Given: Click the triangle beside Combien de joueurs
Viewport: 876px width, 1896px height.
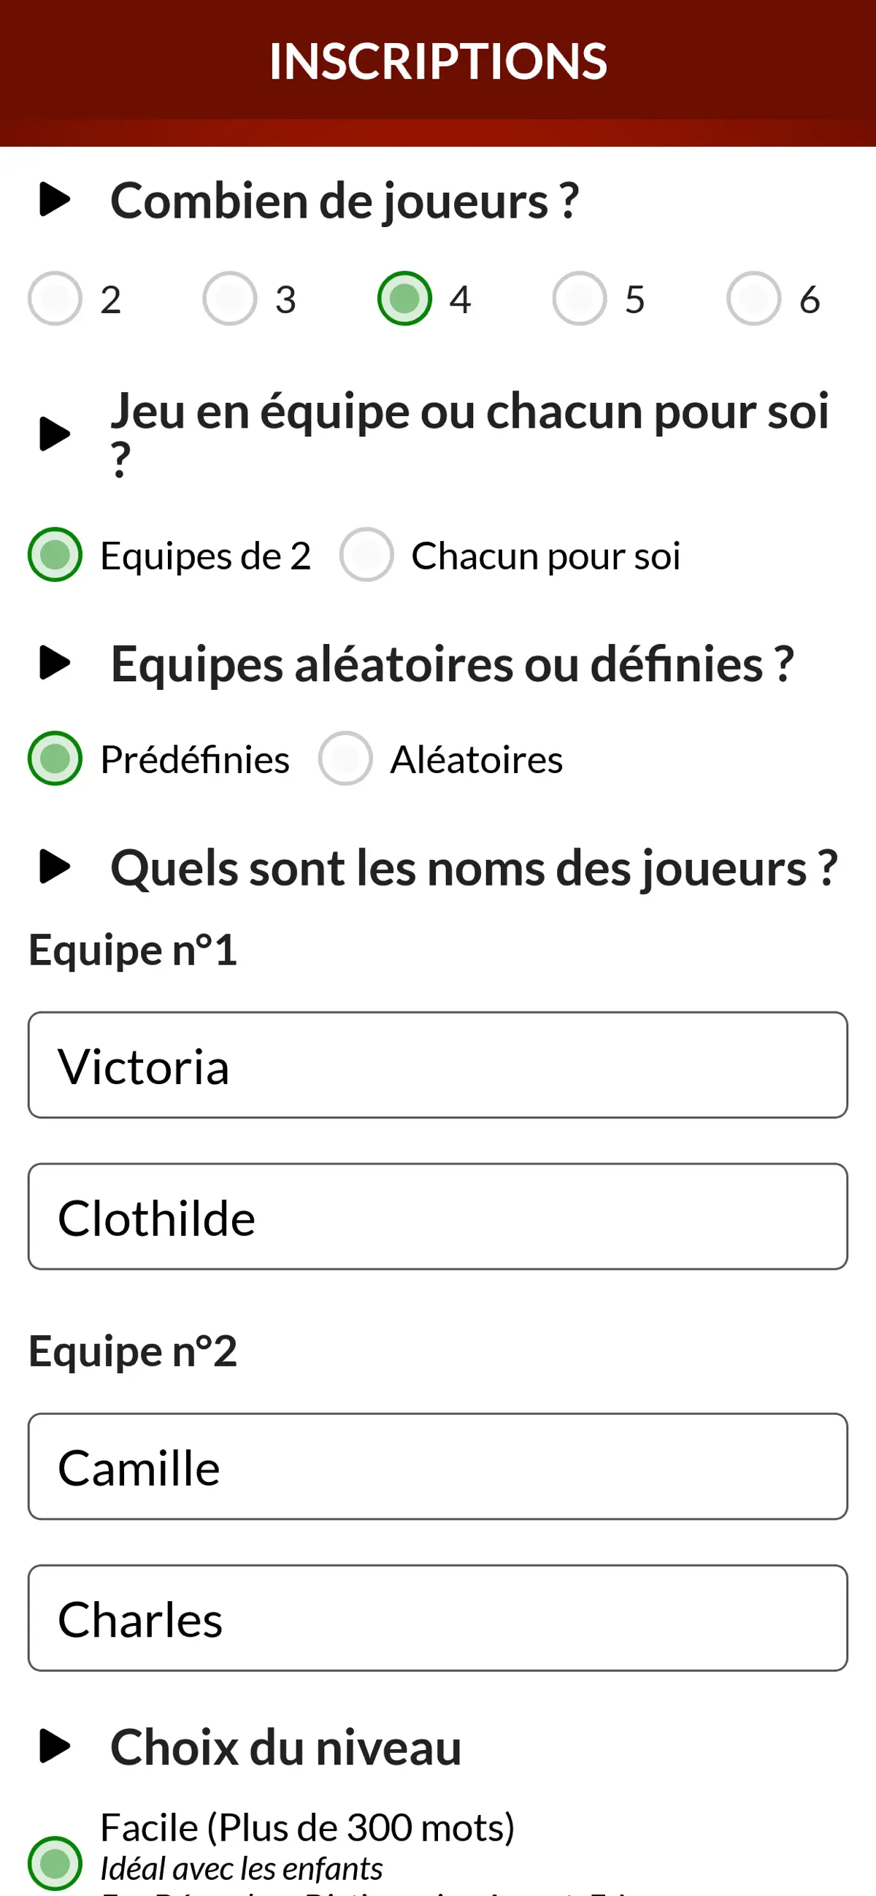Looking at the screenshot, I should point(55,199).
